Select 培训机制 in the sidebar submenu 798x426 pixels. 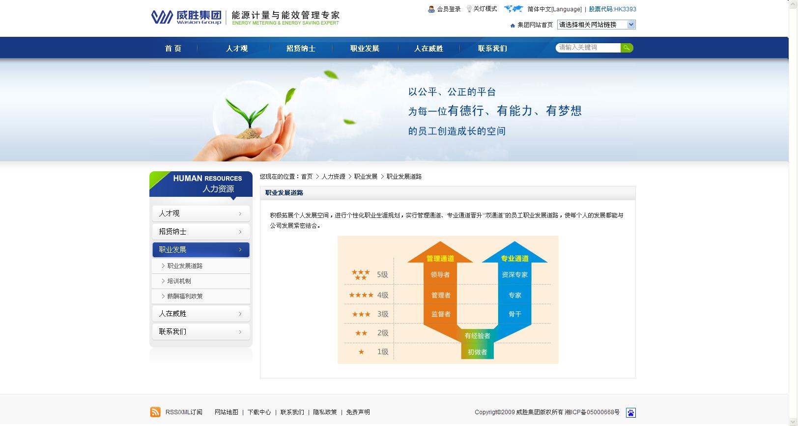coord(179,281)
